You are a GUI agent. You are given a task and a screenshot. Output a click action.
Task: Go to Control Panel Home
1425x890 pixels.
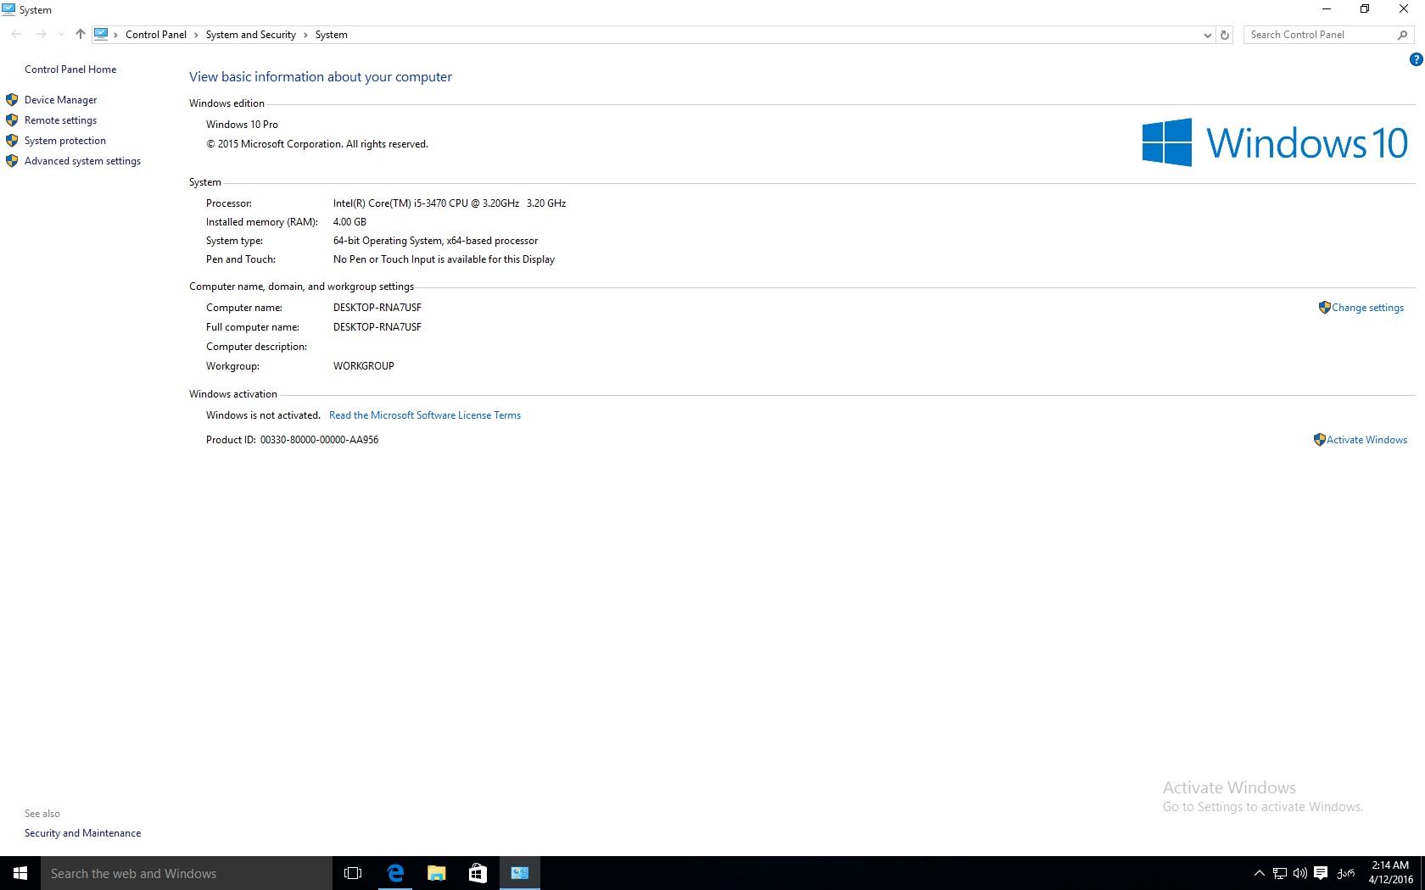(x=70, y=70)
